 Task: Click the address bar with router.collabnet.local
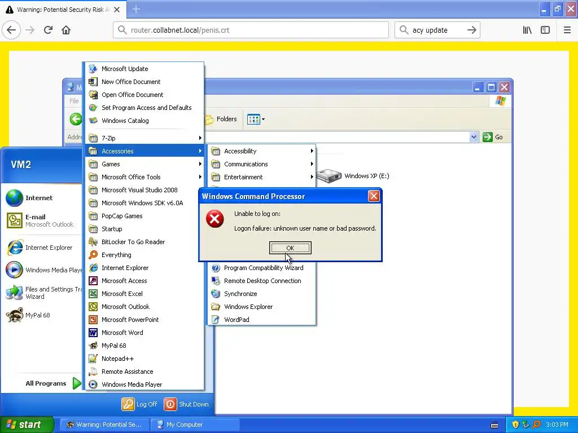pos(251,30)
